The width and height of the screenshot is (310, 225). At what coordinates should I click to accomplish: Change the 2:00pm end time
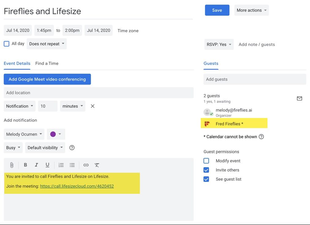tap(72, 30)
